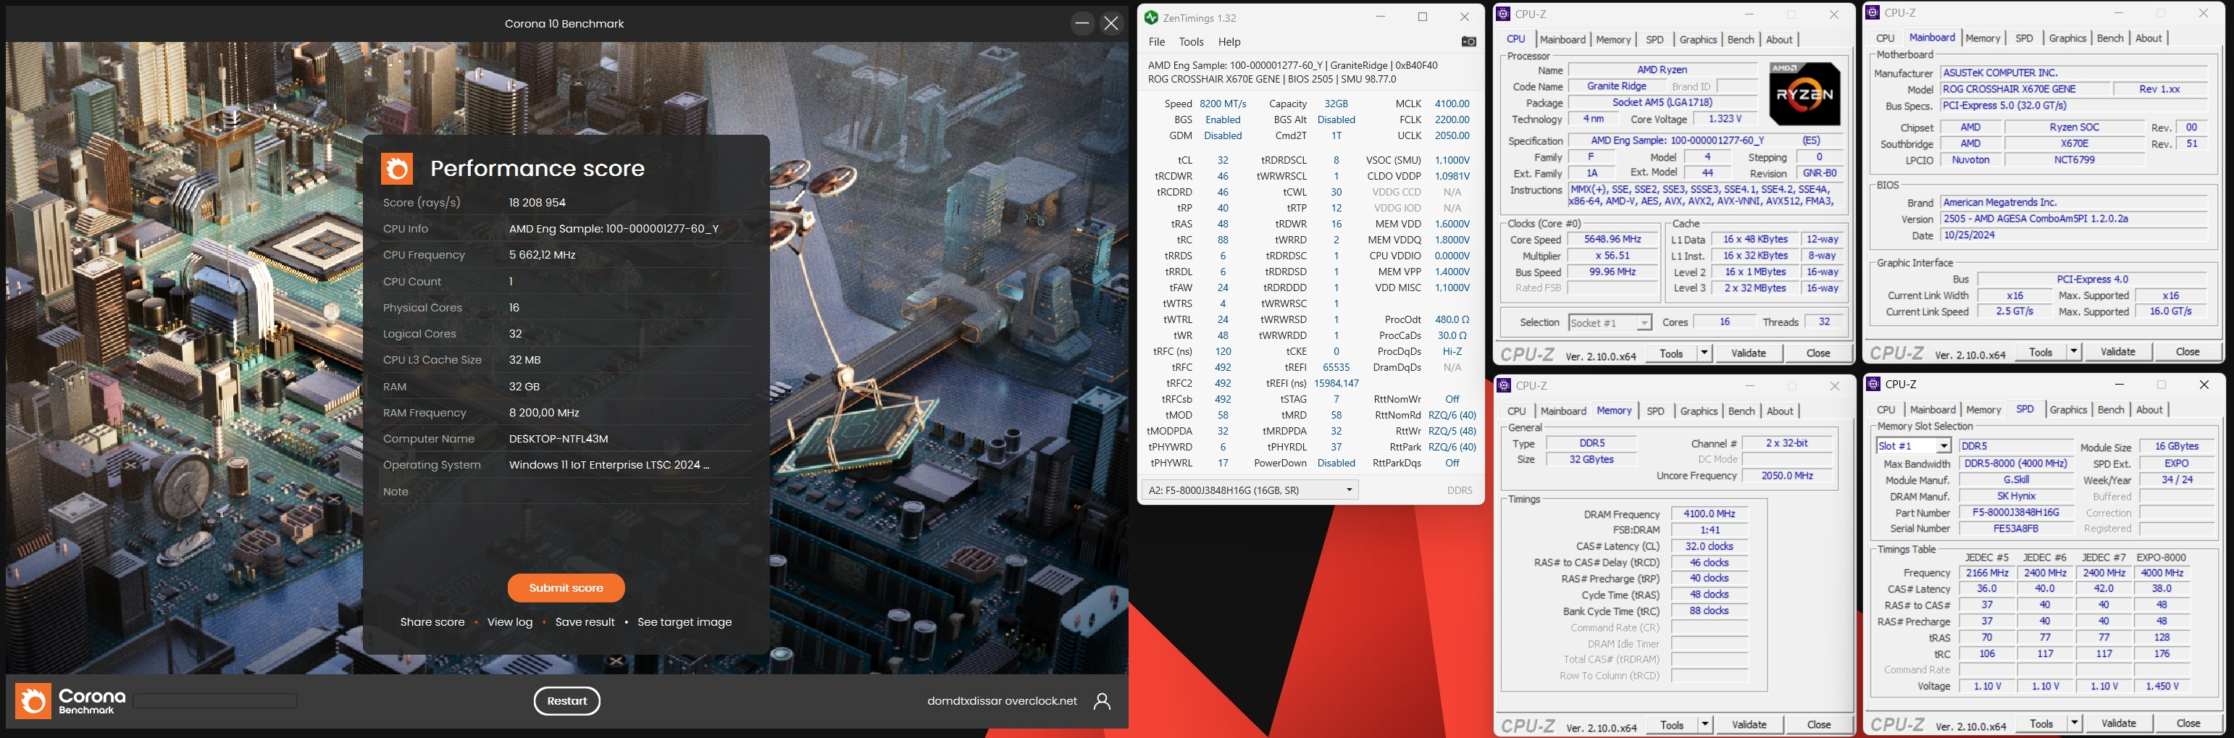Click the ZenTimings app title icon
Viewport: 2234px width, 738px height.
click(x=1151, y=17)
